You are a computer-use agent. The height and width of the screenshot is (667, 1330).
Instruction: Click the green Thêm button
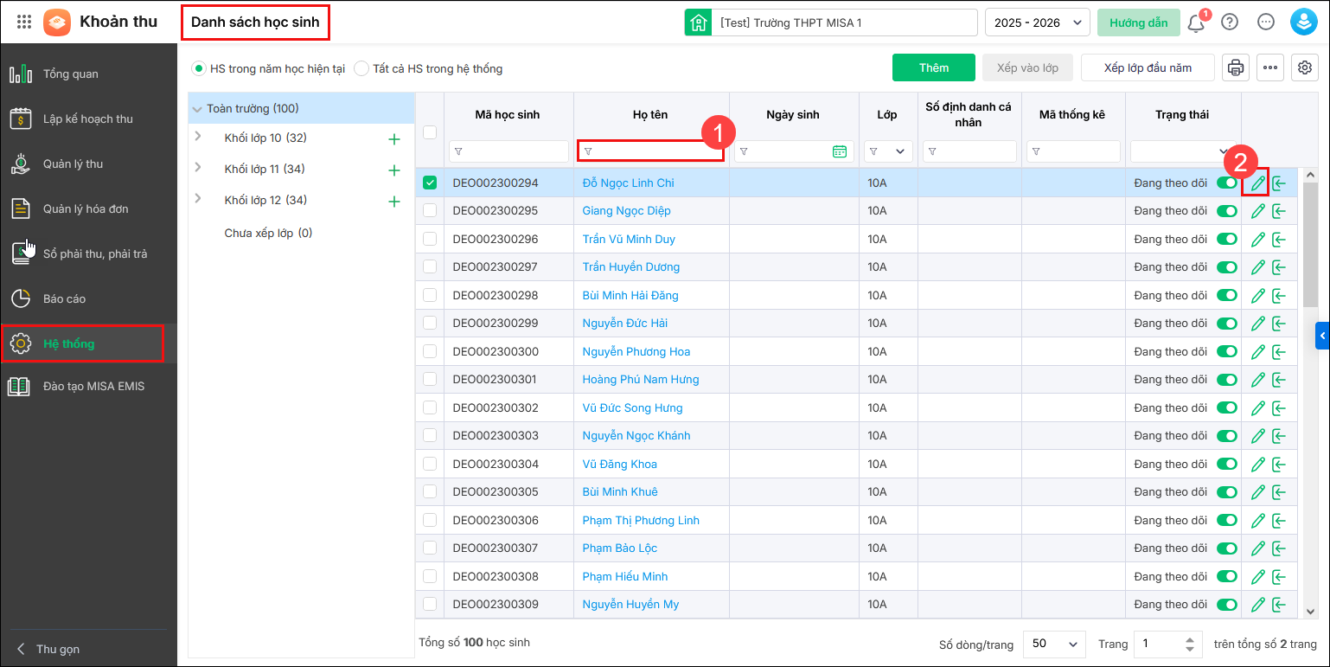point(933,67)
